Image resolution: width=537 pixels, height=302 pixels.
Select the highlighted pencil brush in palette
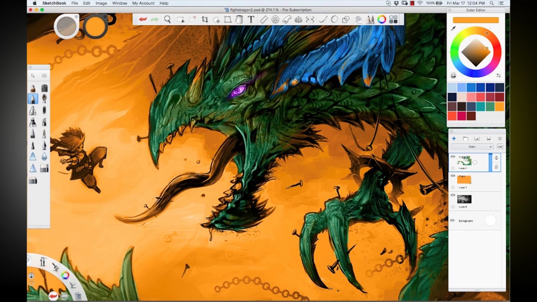(x=33, y=99)
